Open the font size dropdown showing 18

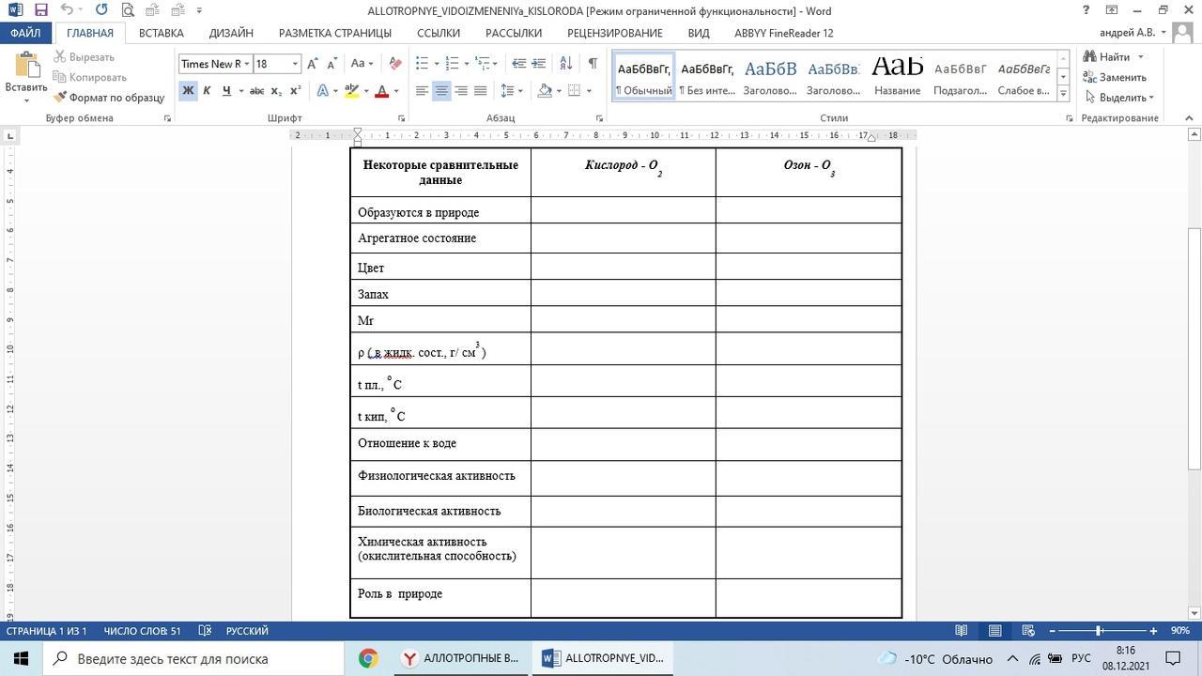295,64
